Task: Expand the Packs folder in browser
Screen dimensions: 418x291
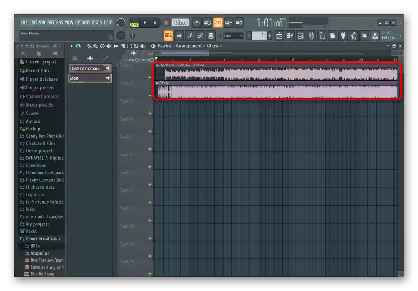Action: click(31, 231)
